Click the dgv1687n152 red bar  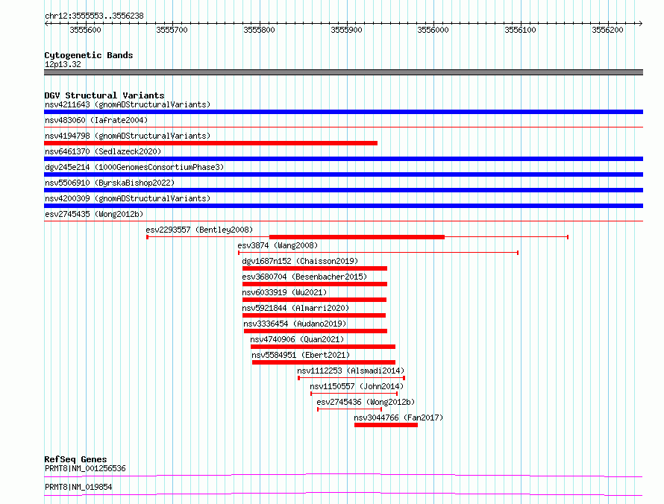tap(315, 268)
